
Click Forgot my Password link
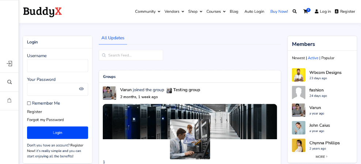(45, 120)
